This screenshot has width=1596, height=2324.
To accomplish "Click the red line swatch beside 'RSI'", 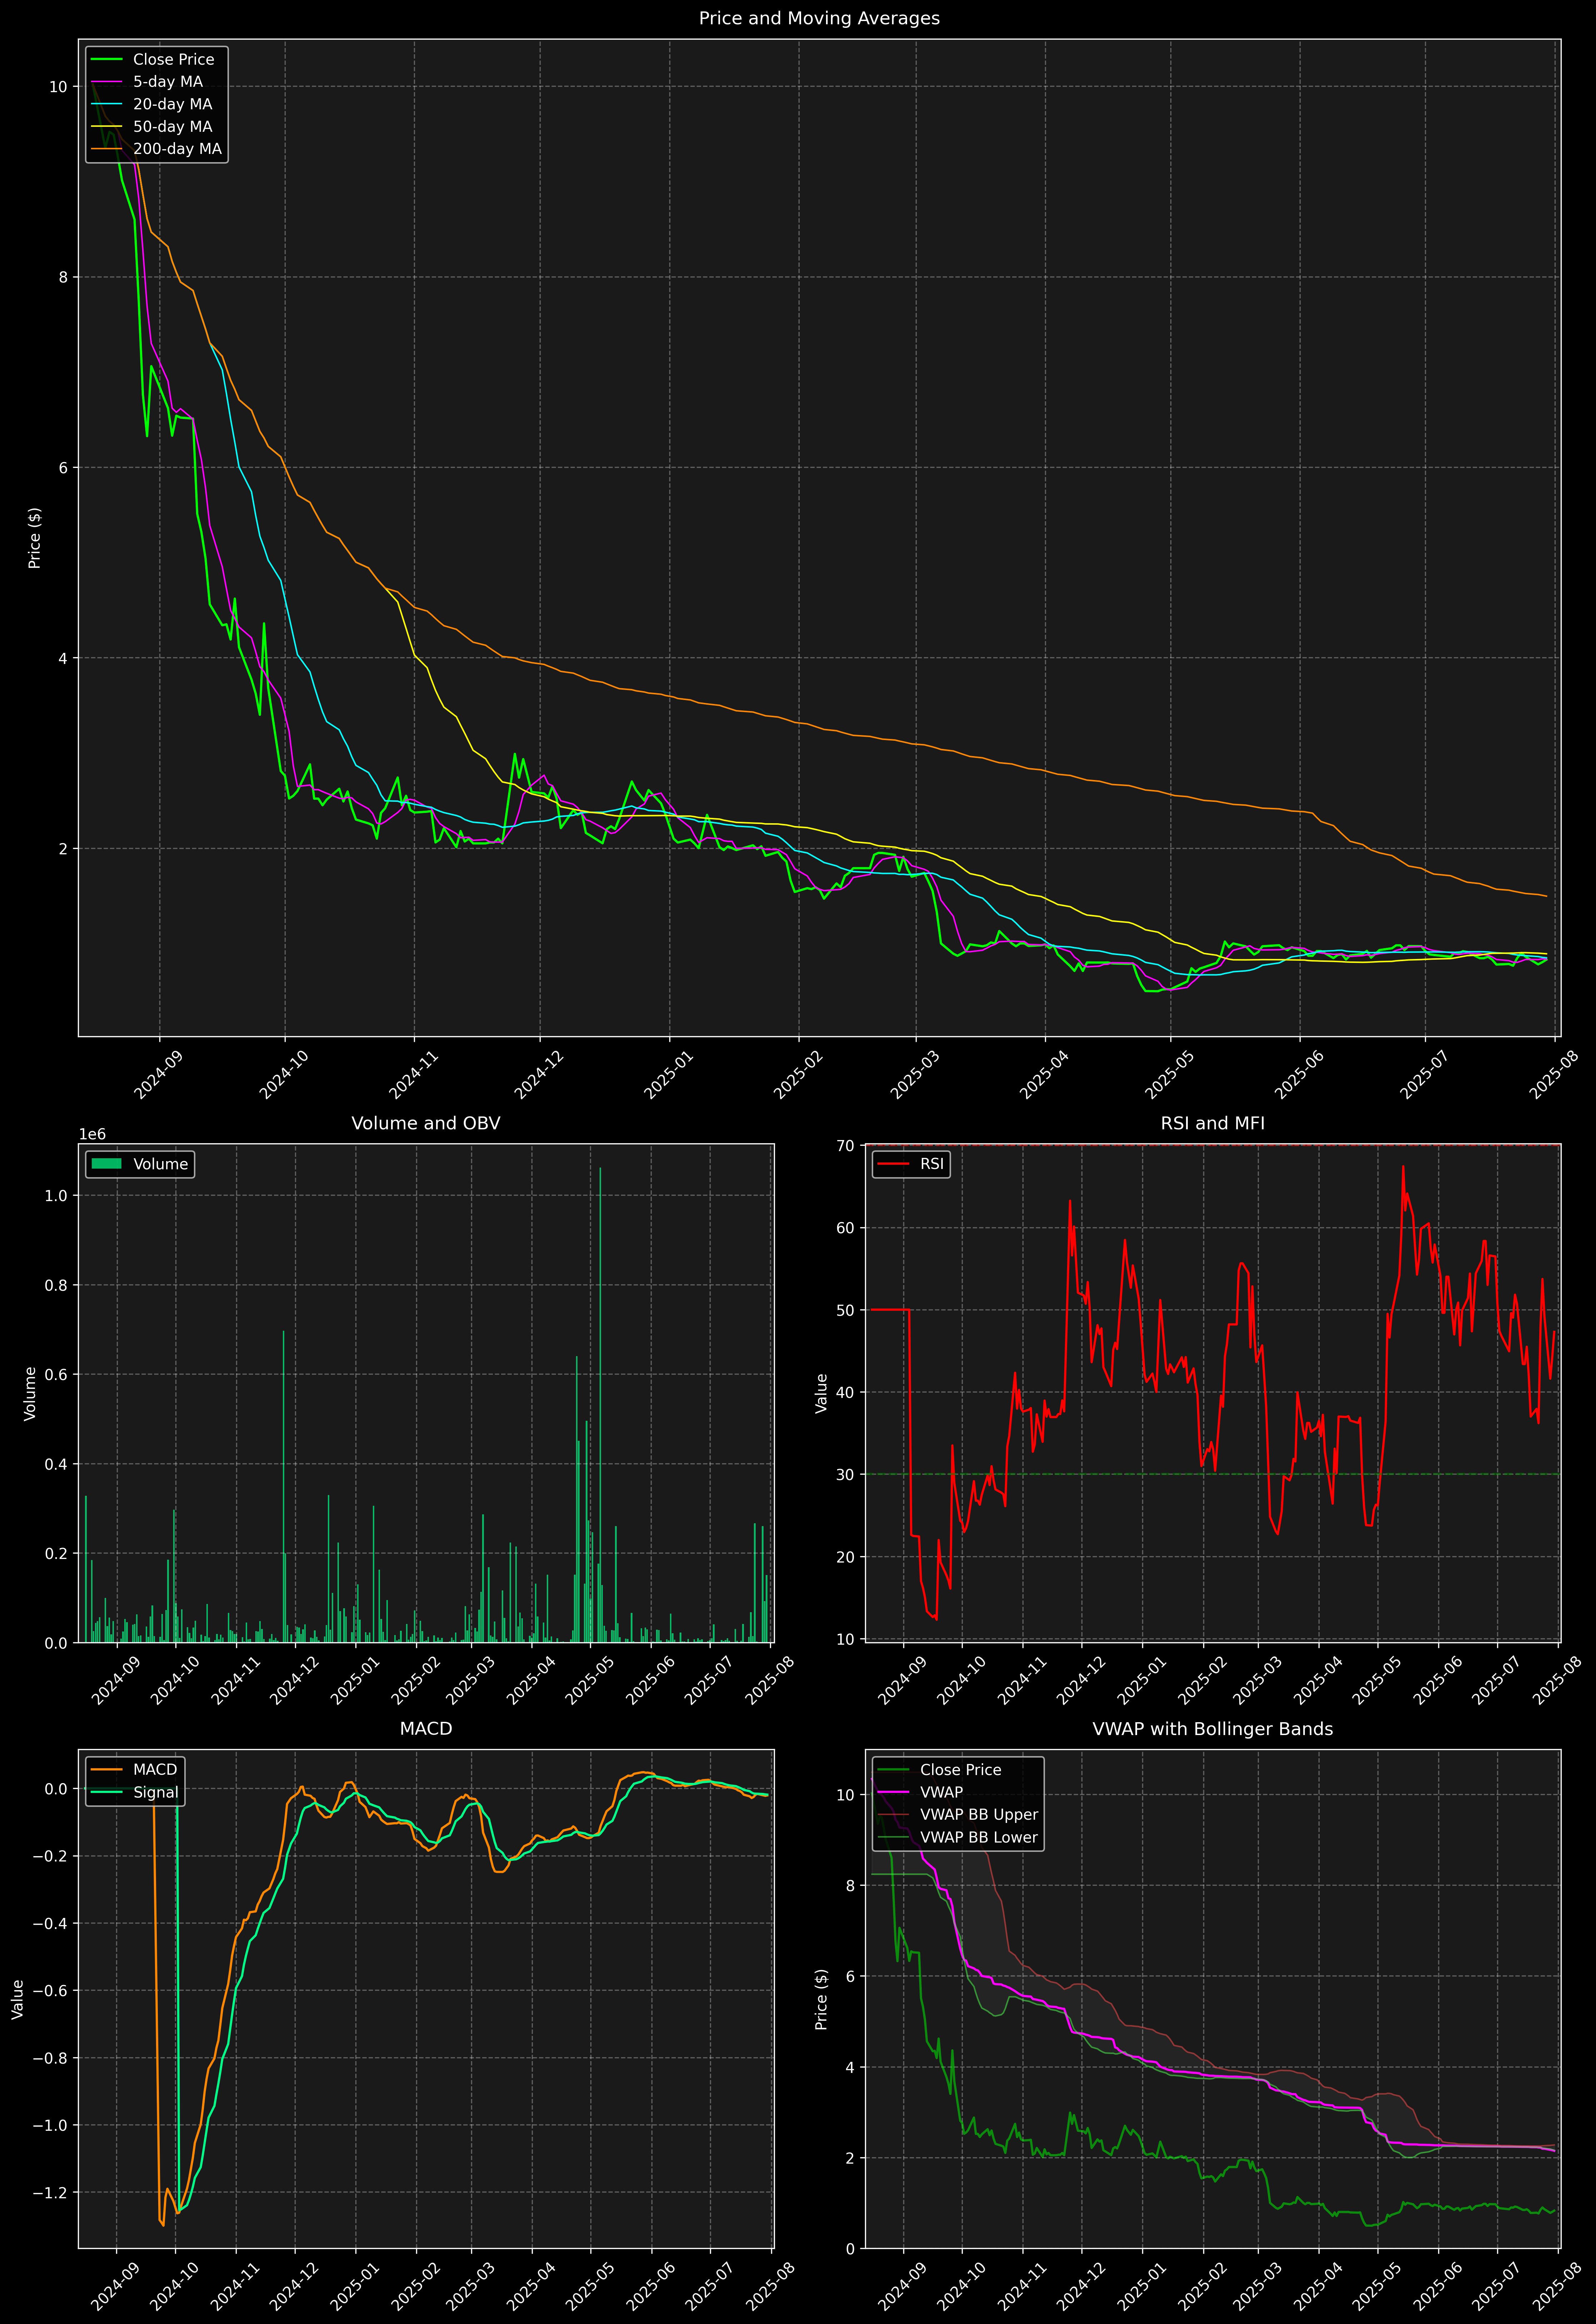I will (x=893, y=1164).
